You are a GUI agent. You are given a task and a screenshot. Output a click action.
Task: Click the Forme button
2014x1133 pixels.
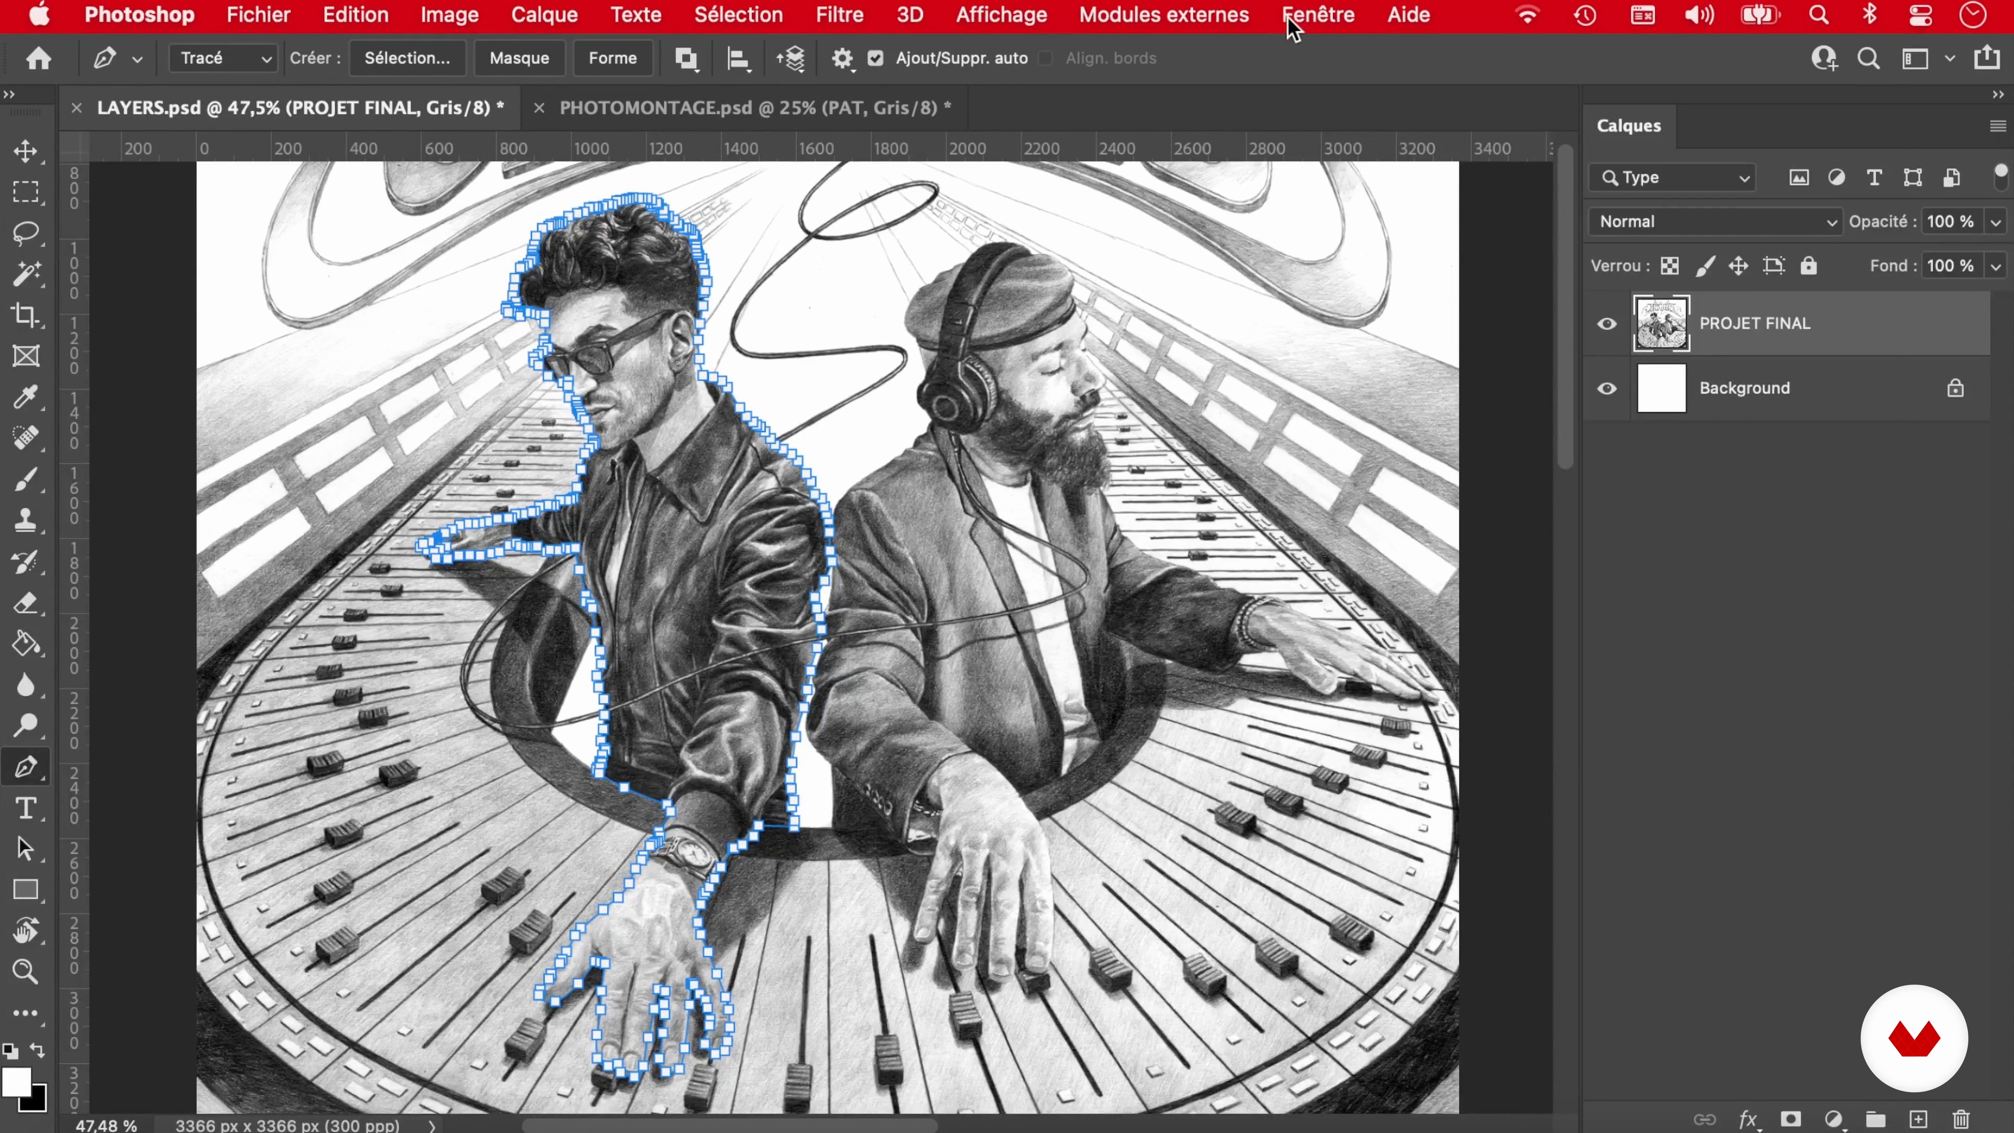tap(612, 59)
